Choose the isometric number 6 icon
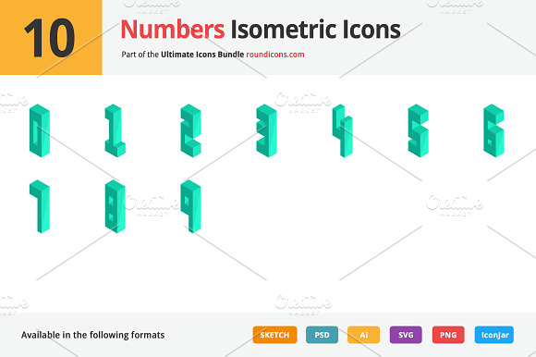The width and height of the screenshot is (536, 357). (493, 130)
